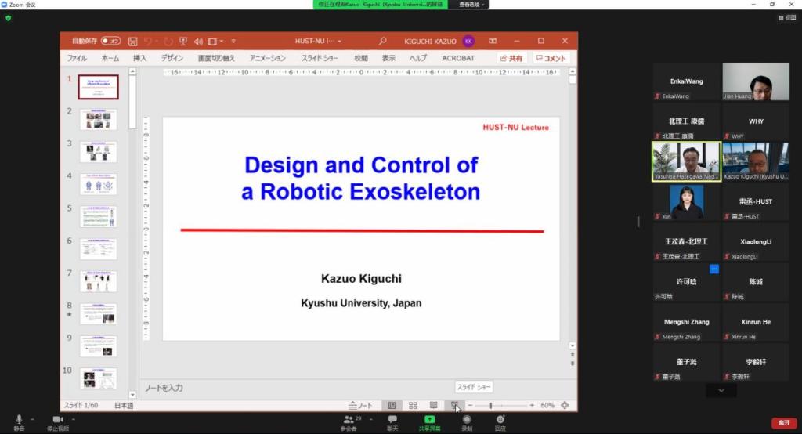Viewport: 802px width, 434px height.
Task: Click the red leave meeting button
Action: click(782, 423)
